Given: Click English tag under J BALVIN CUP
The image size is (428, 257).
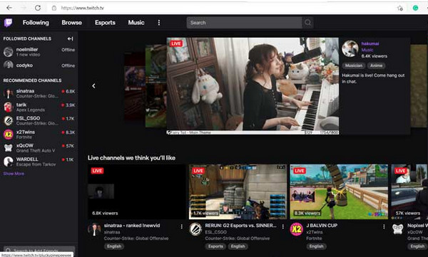Looking at the screenshot, I should click(316, 246).
